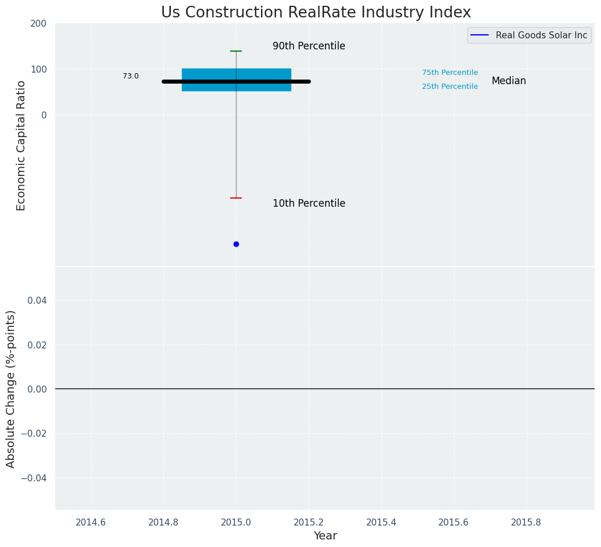Select the 75th Percentile legend text
This screenshot has height=547, width=601.
tap(450, 73)
